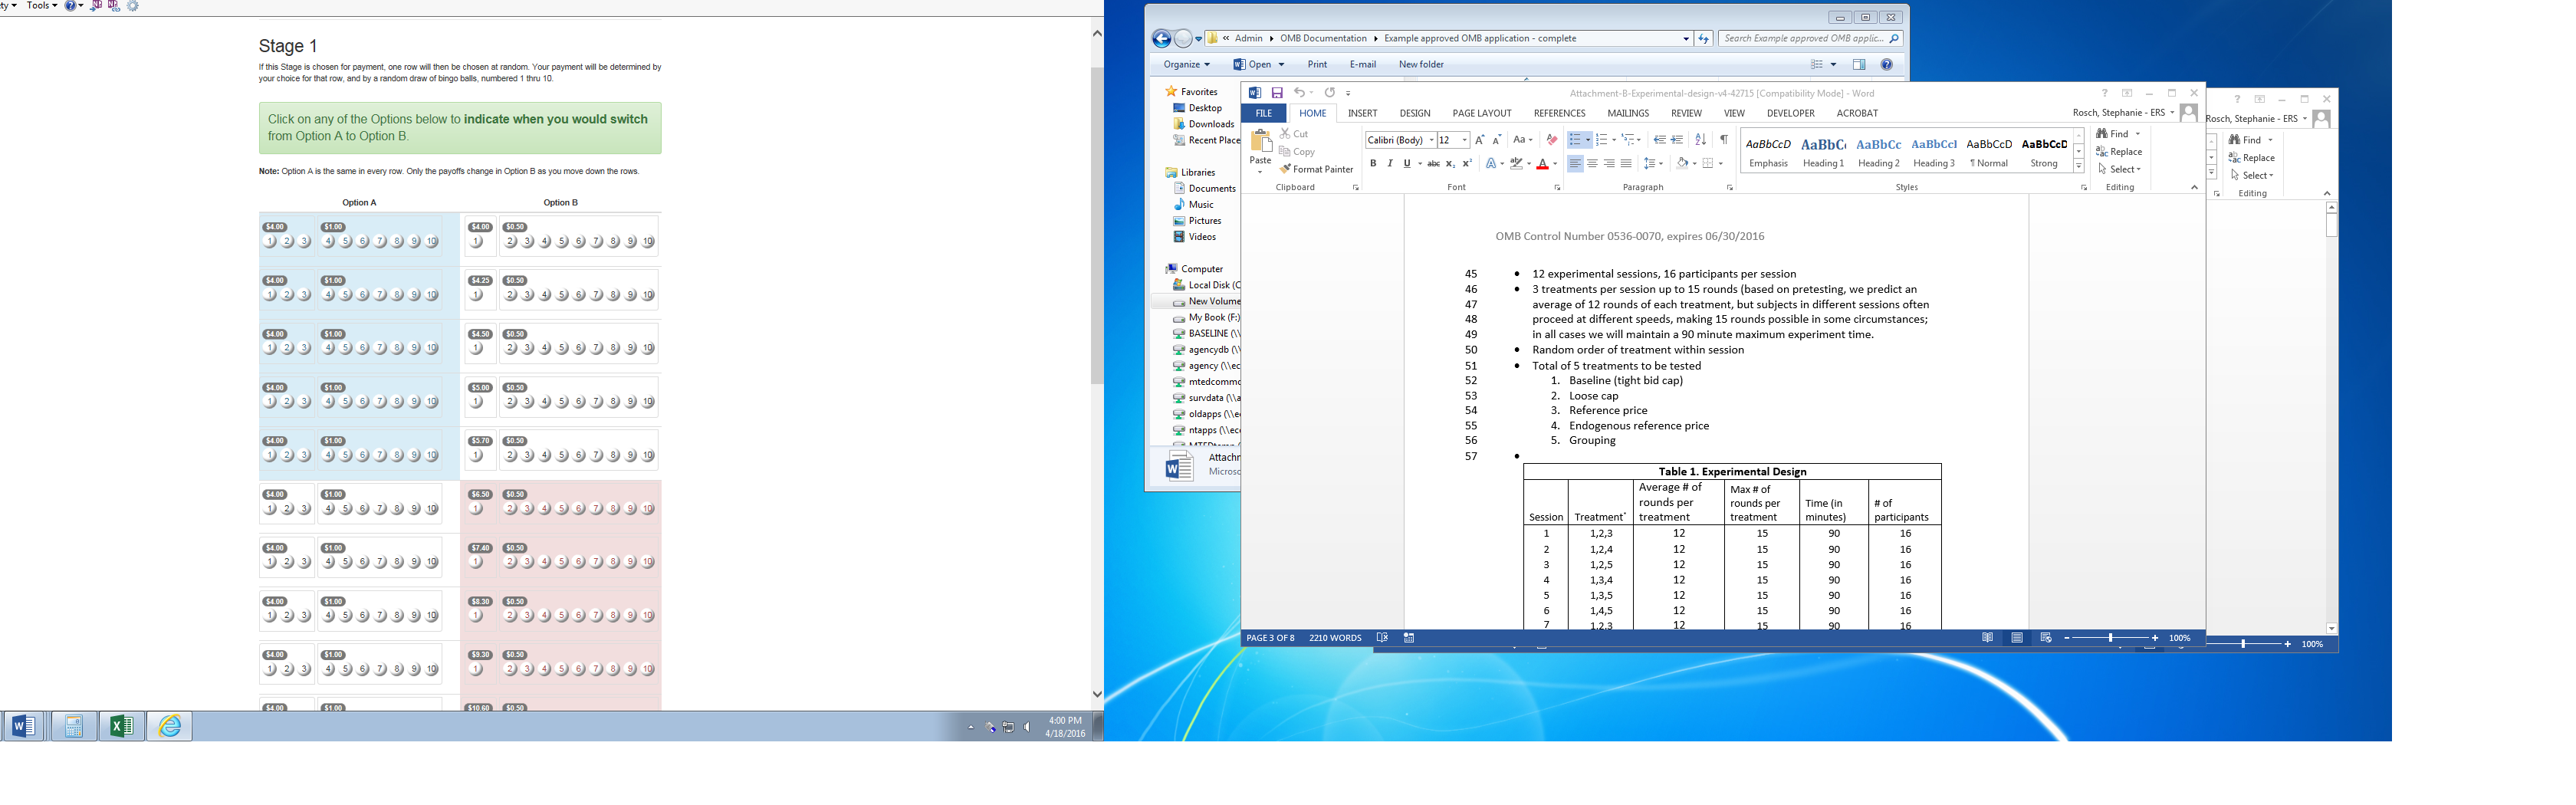Click the Explorer search box
Viewport: 2576px width, 805px height.
1803,39
